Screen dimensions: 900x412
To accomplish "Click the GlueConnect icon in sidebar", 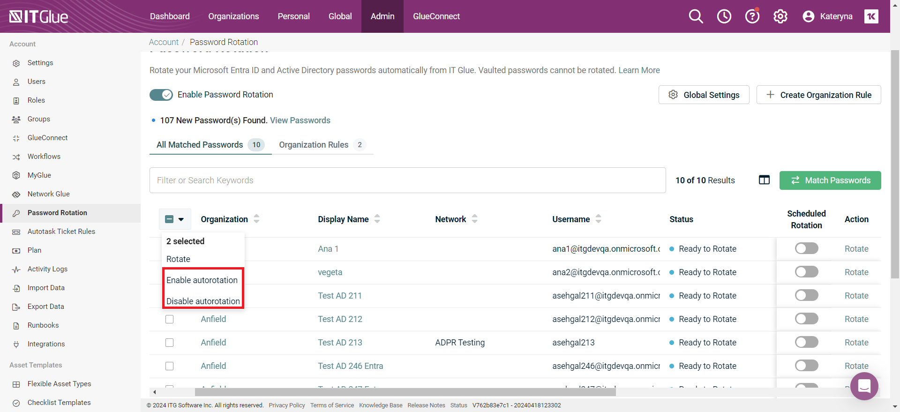I will coord(16,138).
